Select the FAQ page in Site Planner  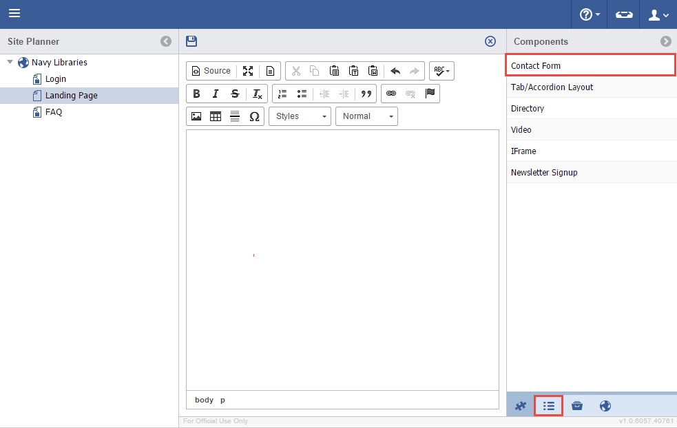coord(54,112)
